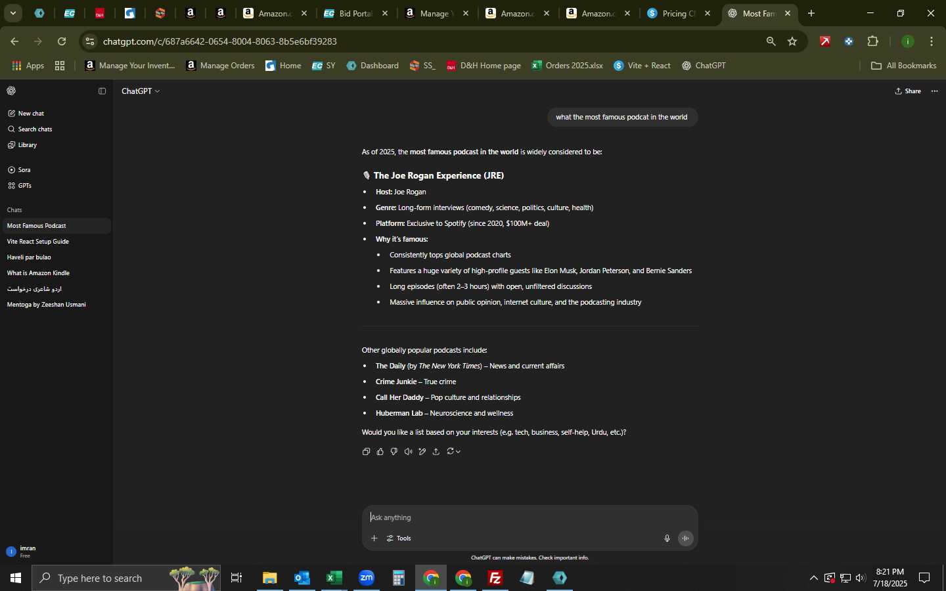
Task: Start voice mode with waveform button
Action: (686, 538)
